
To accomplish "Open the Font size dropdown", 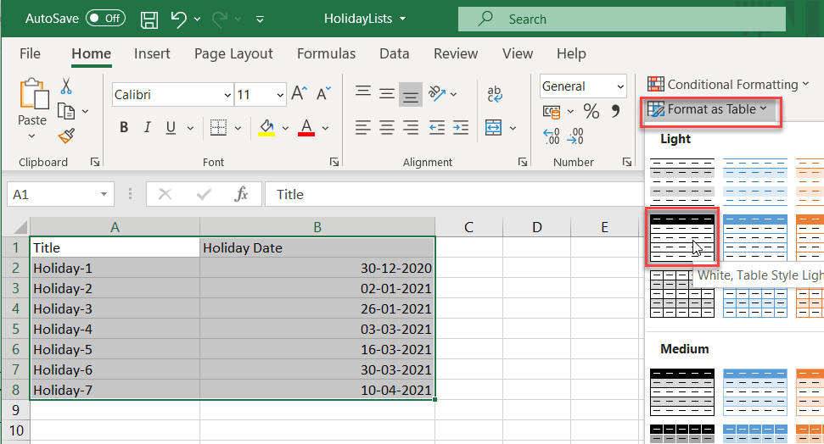I will pyautogui.click(x=280, y=95).
